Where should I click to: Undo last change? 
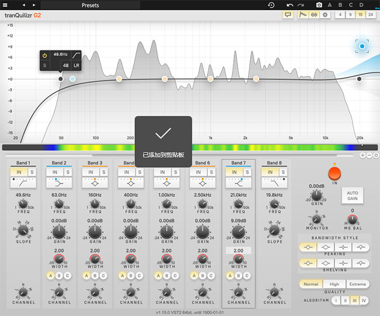290,5
